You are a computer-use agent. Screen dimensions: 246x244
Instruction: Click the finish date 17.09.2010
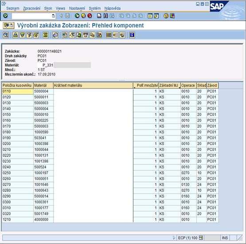pos(47,74)
